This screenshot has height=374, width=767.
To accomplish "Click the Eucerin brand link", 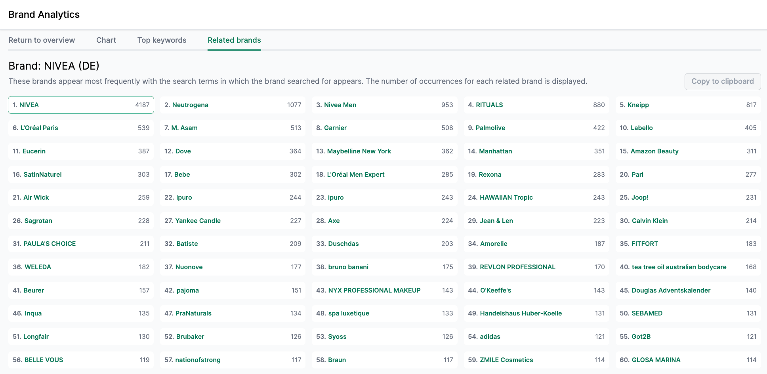I will point(34,151).
